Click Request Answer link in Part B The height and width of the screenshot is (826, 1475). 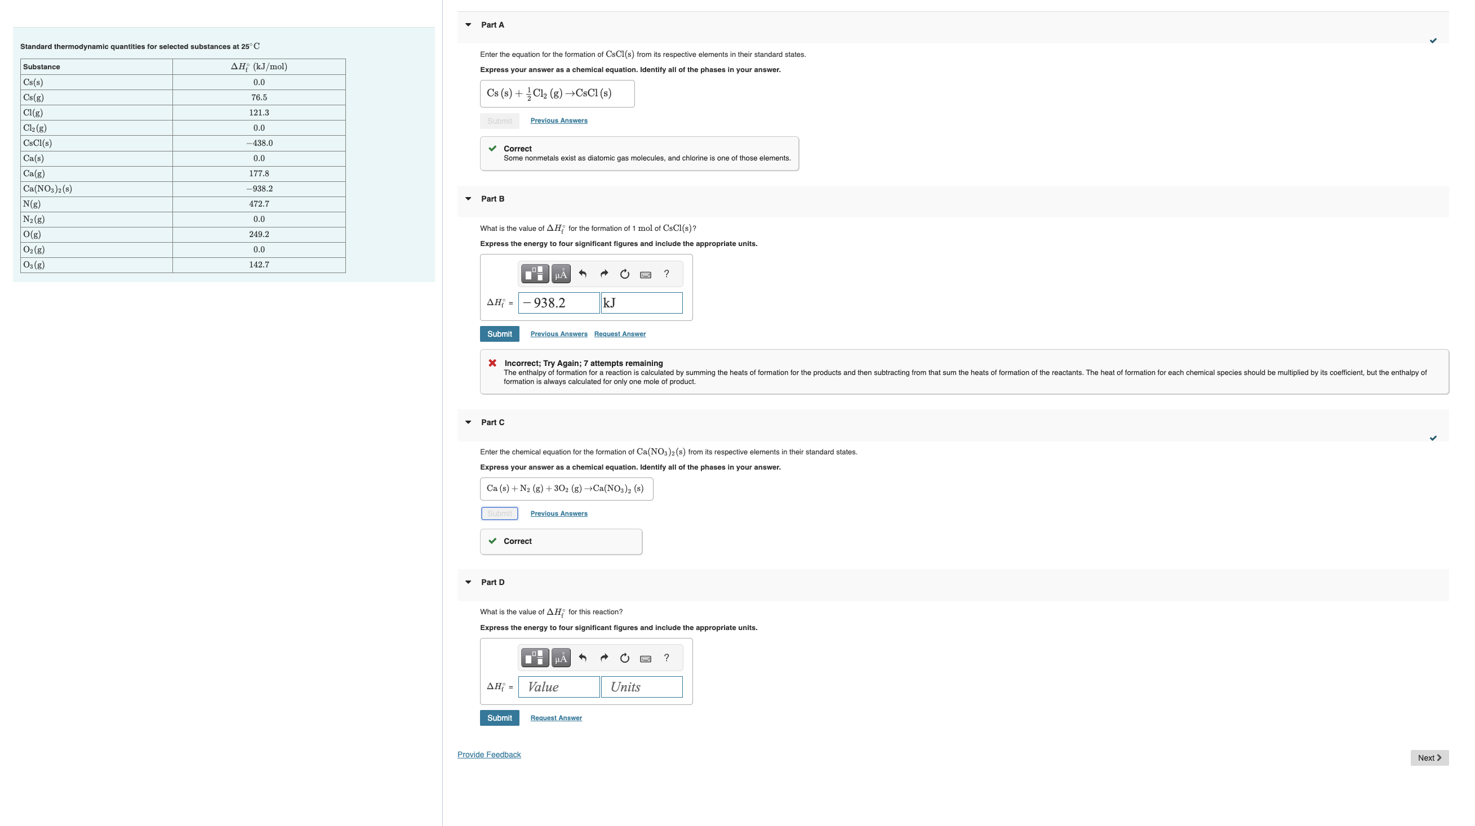pyautogui.click(x=620, y=334)
